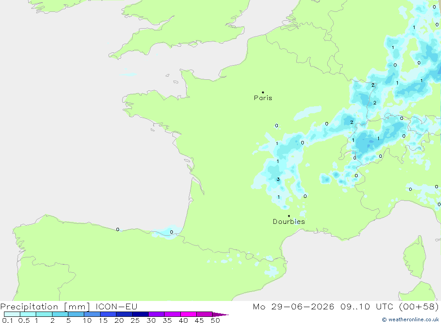
Task: Select the Dourbies location dot marker
Action: coord(289,216)
